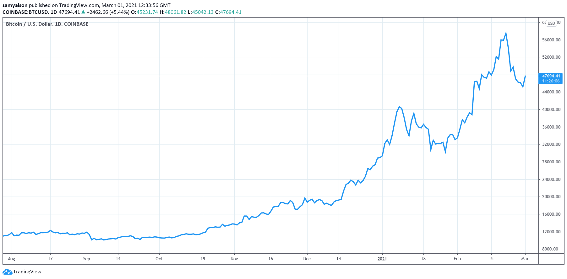This screenshot has width=567, height=279.
Task: Click the 16 date label on time axis
Action: pos(270,259)
